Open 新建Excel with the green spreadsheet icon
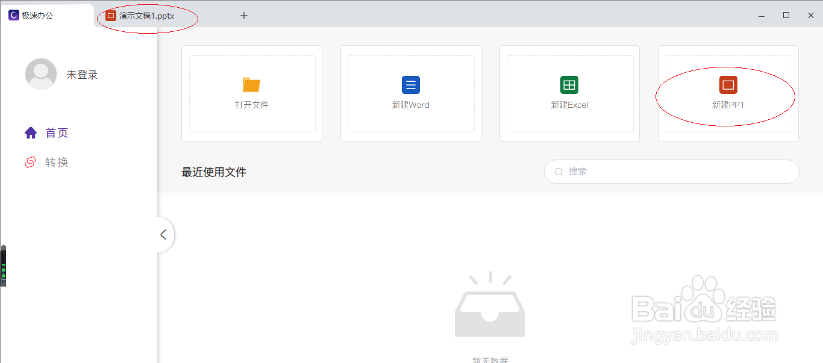The image size is (823, 363). point(569,85)
